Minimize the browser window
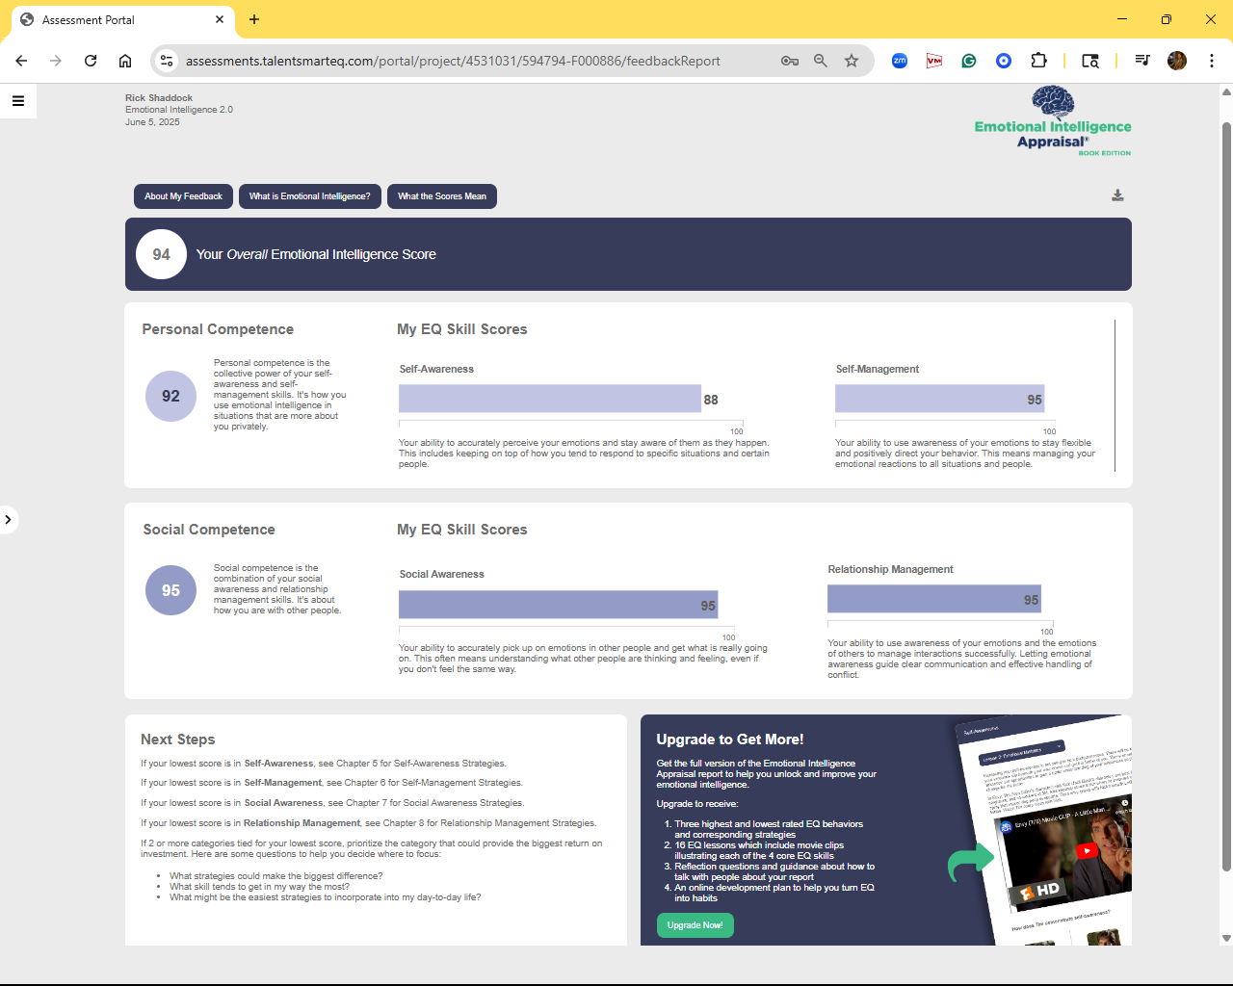 (1122, 19)
